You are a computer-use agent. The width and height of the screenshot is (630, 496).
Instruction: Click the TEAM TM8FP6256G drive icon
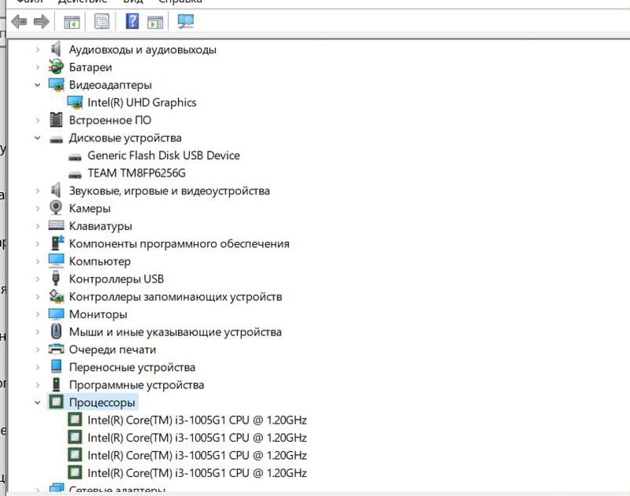75,174
